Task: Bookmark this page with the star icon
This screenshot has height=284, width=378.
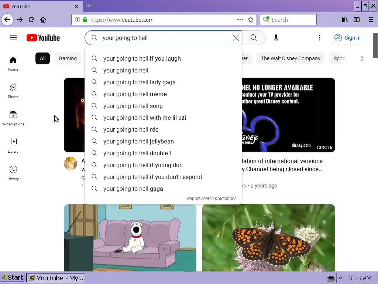Action: (x=251, y=20)
